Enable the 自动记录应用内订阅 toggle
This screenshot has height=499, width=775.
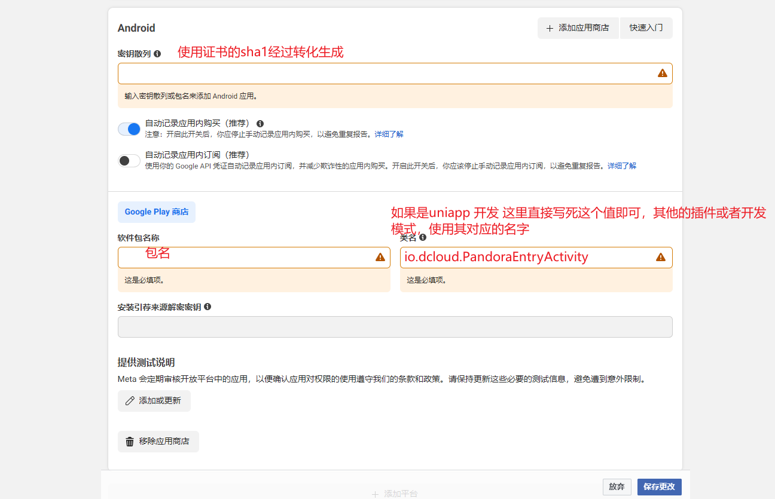tap(129, 160)
